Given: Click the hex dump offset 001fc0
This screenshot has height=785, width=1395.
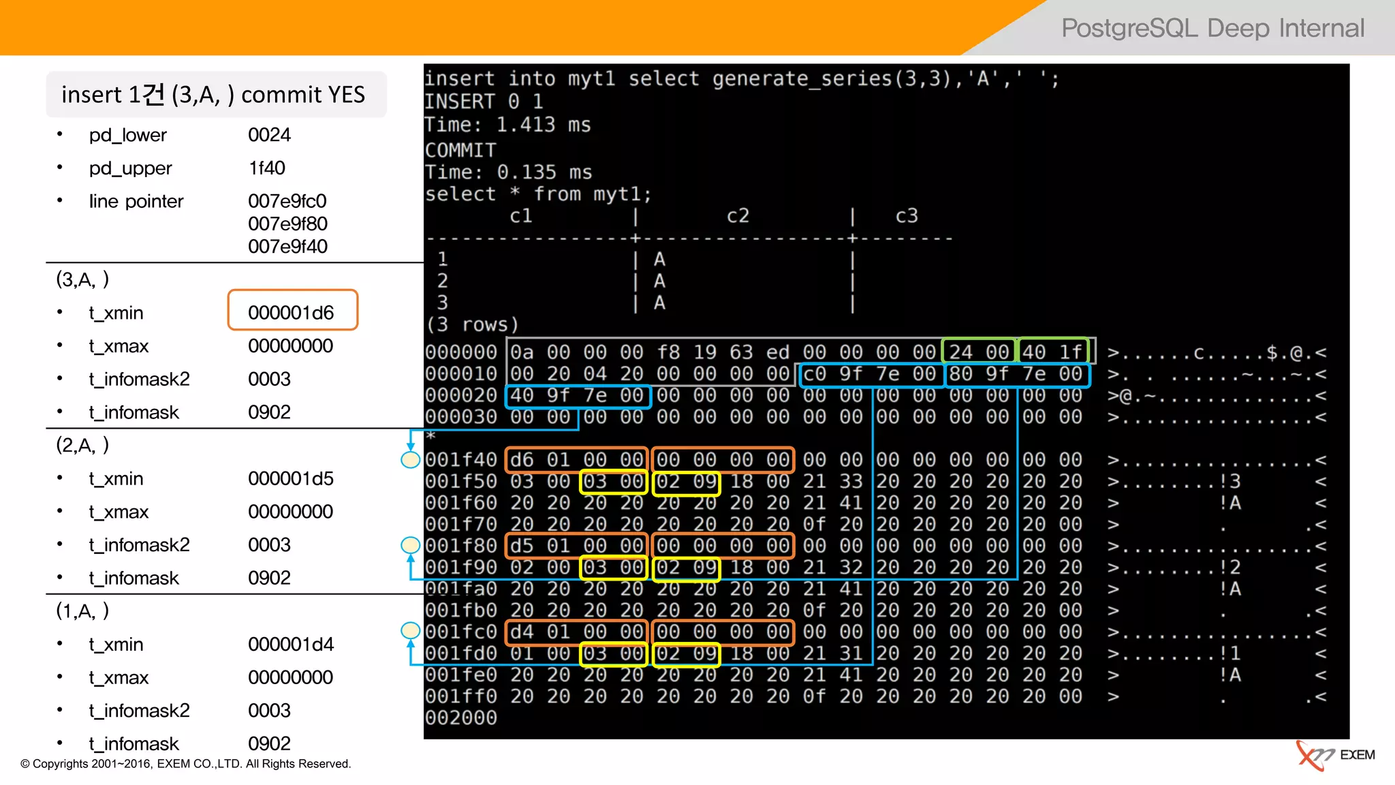Looking at the screenshot, I should click(461, 632).
